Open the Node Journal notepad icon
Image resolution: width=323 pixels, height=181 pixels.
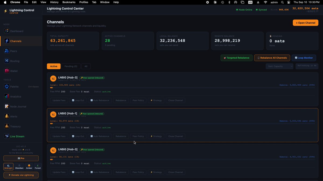click(x=7, y=106)
